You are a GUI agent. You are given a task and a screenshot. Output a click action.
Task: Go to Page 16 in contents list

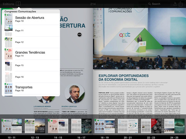tap(31, 77)
